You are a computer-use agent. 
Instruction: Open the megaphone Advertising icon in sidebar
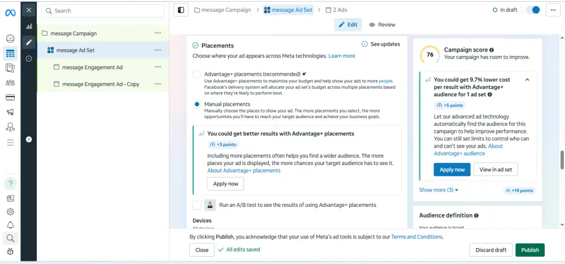coord(10,112)
